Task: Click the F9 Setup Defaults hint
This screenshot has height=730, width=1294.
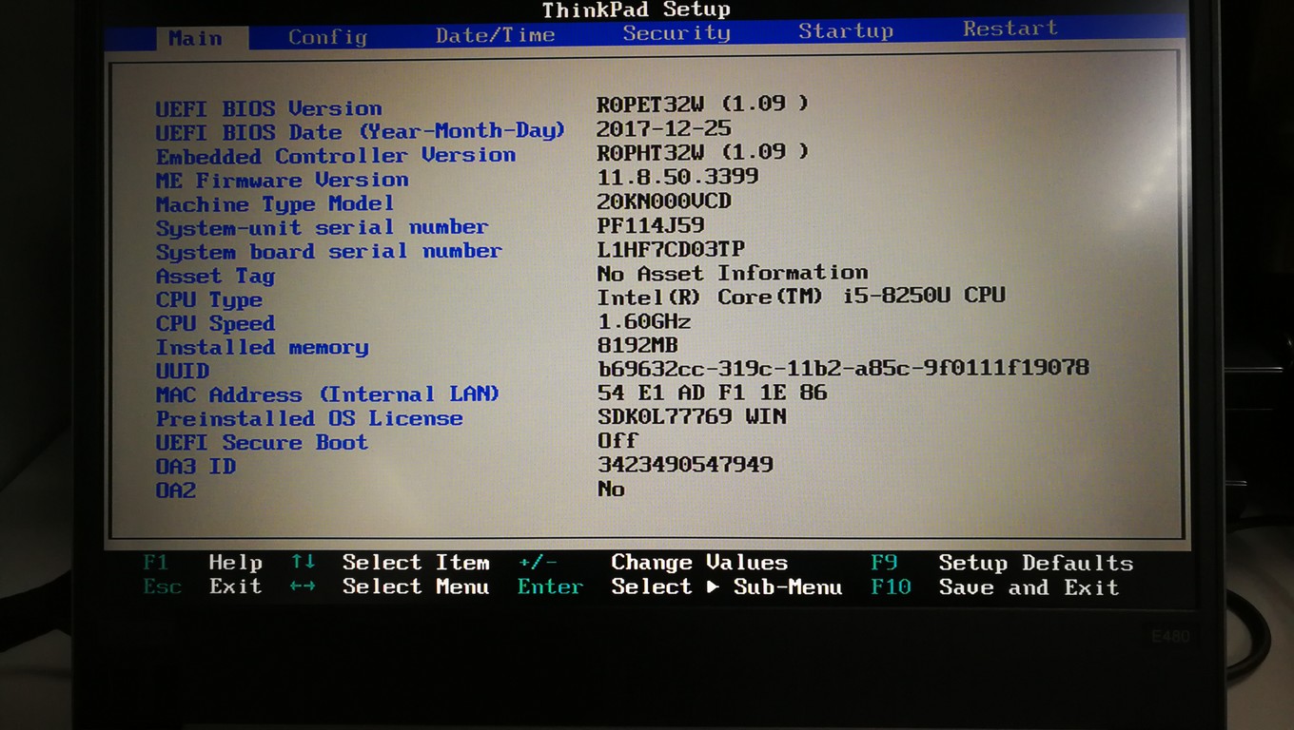Action: [x=1002, y=563]
